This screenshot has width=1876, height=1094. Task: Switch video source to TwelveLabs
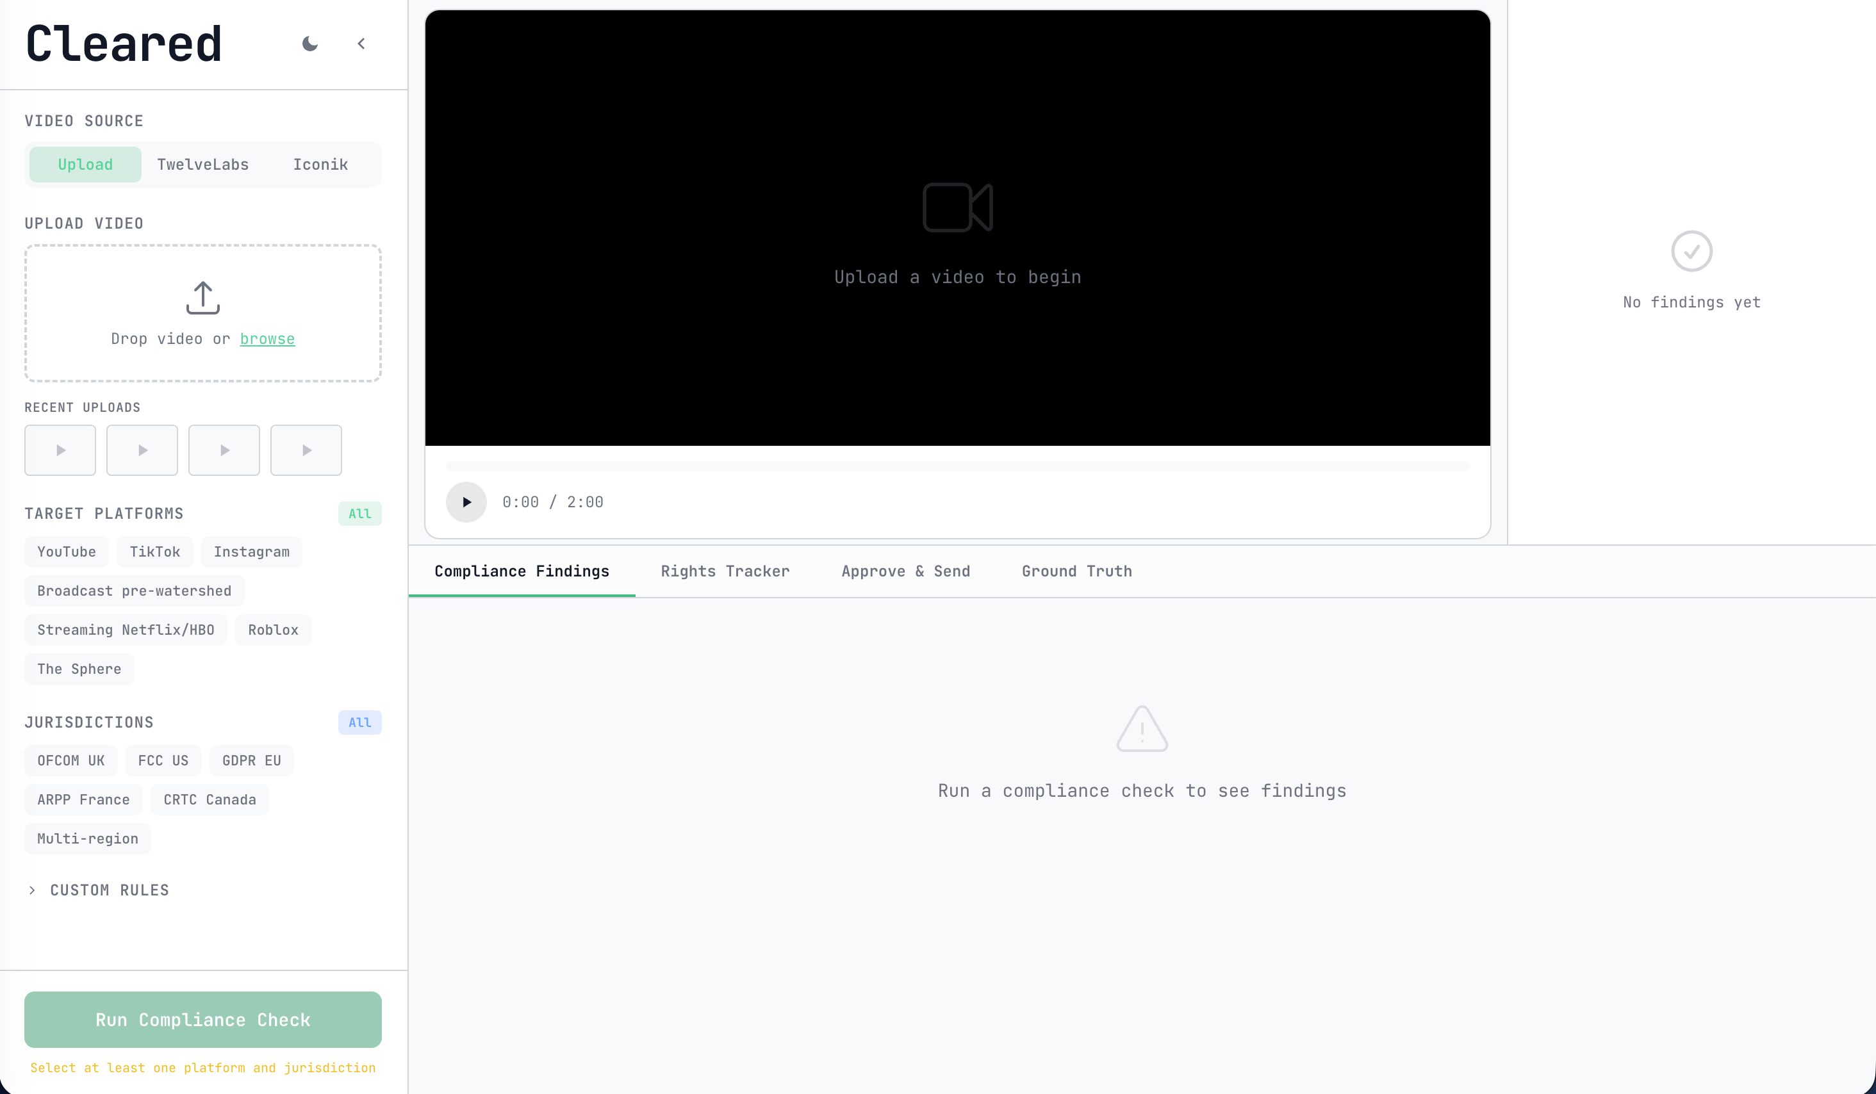tap(202, 165)
